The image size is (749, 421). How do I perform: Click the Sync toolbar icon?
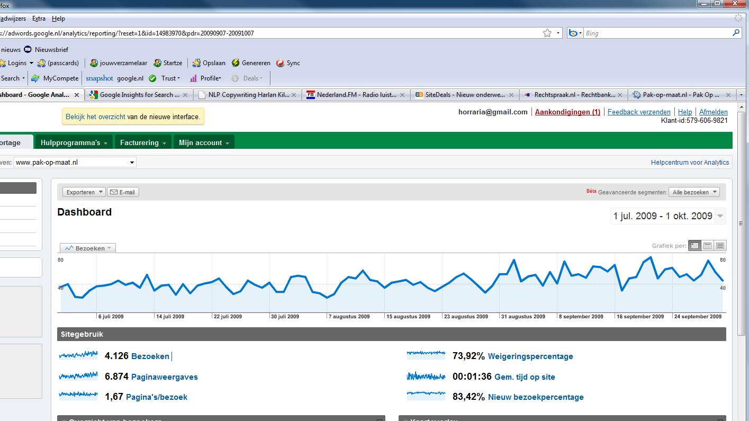(281, 62)
